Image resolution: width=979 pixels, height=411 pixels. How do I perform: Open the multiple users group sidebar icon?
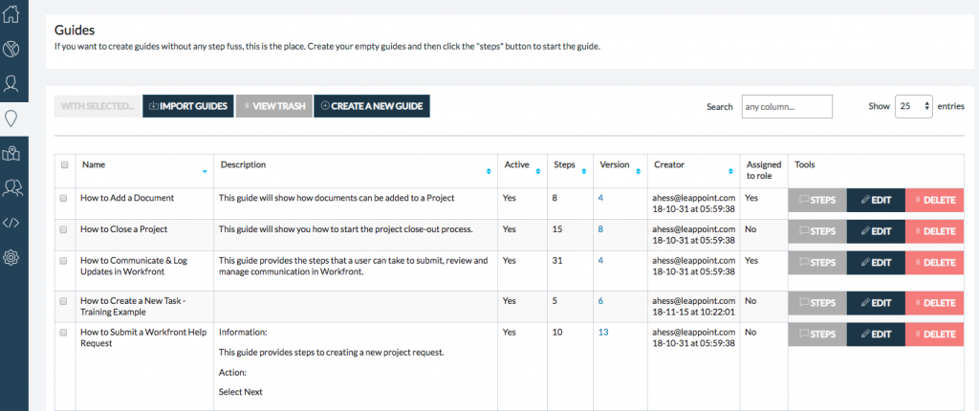tap(12, 188)
